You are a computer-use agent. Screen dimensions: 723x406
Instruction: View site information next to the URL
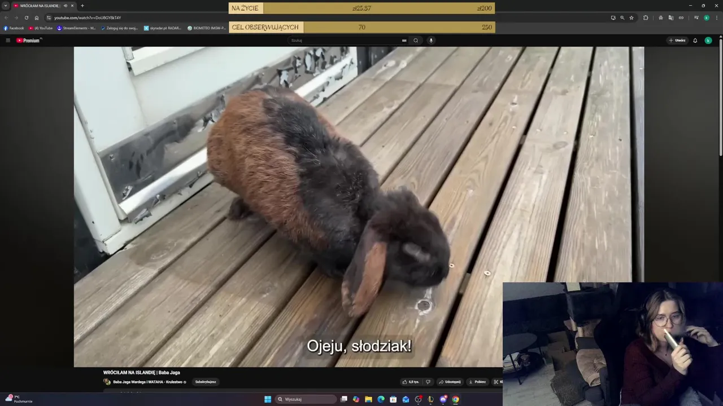coord(49,17)
